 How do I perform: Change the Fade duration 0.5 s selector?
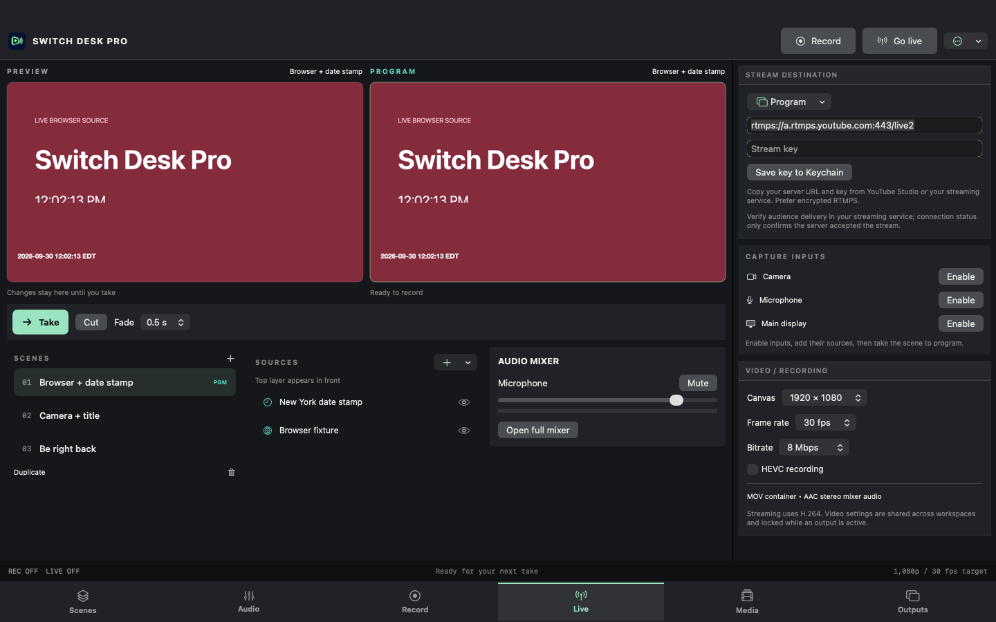point(165,322)
